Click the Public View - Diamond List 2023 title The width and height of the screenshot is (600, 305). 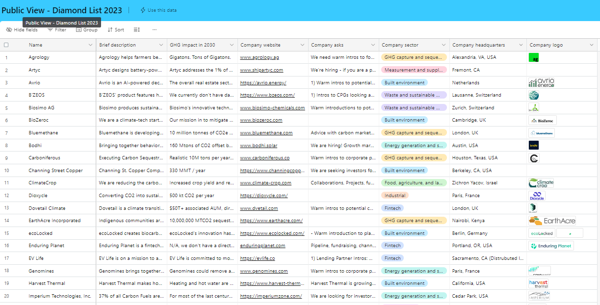click(x=62, y=10)
